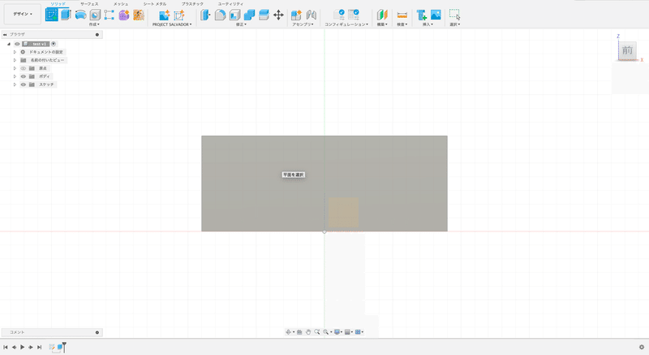Click the second Project Salvador sketch icon

179,15
